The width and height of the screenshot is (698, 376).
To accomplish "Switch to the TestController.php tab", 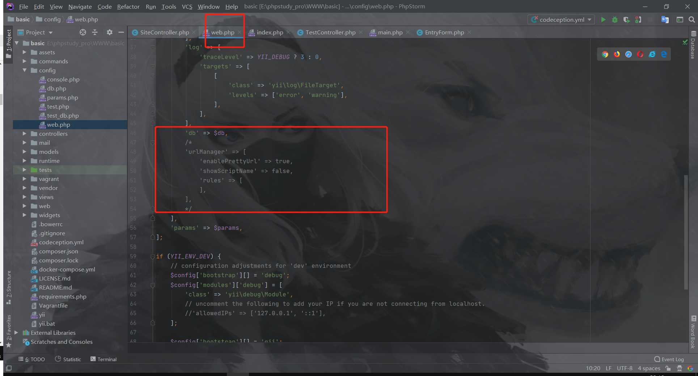I will [x=330, y=32].
